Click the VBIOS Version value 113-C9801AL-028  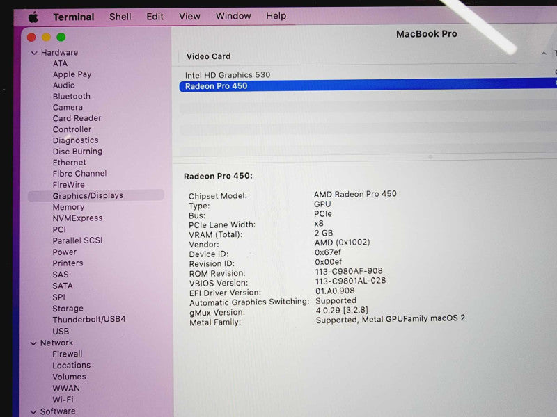point(351,281)
